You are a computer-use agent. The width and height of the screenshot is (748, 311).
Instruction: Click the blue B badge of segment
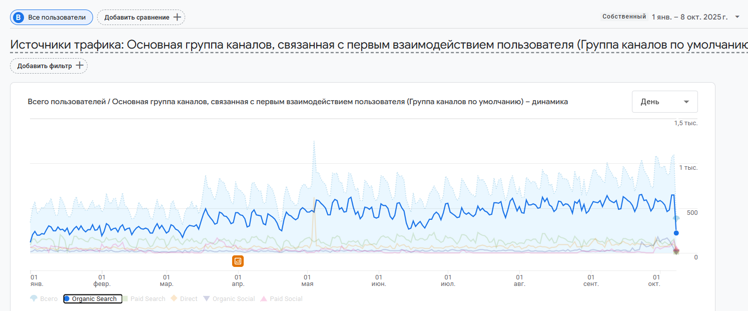pyautogui.click(x=19, y=17)
